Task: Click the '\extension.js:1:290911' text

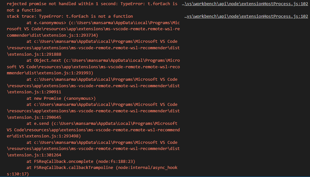Action: tap(34, 92)
